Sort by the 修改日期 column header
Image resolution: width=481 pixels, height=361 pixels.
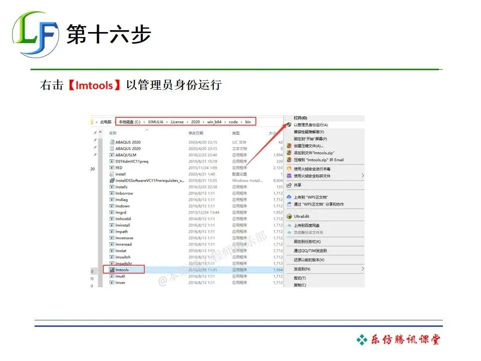click(x=196, y=133)
